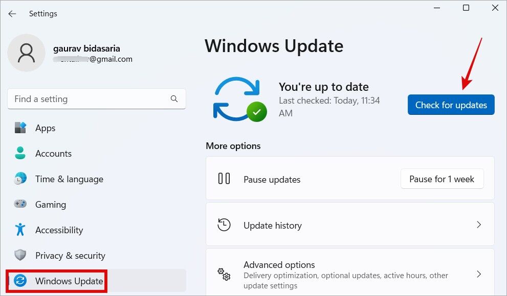Click the Time & language clock icon
The image size is (507, 296).
(x=20, y=179)
